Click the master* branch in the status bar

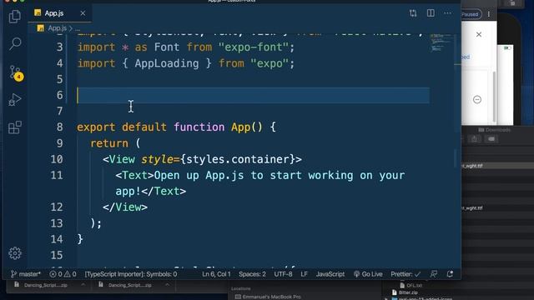click(x=26, y=274)
